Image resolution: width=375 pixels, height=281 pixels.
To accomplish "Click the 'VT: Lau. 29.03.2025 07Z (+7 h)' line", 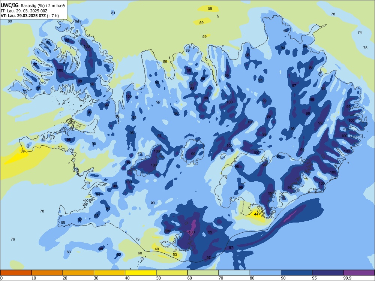I will [30, 16].
